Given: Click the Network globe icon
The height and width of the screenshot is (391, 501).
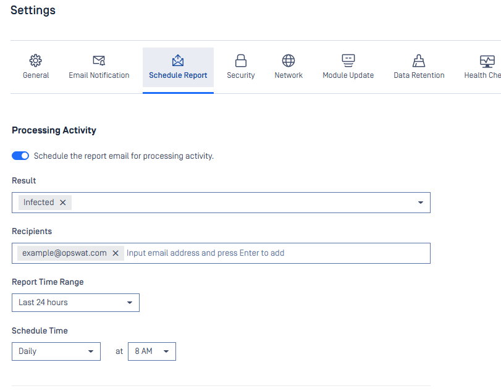Looking at the screenshot, I should 288,61.
